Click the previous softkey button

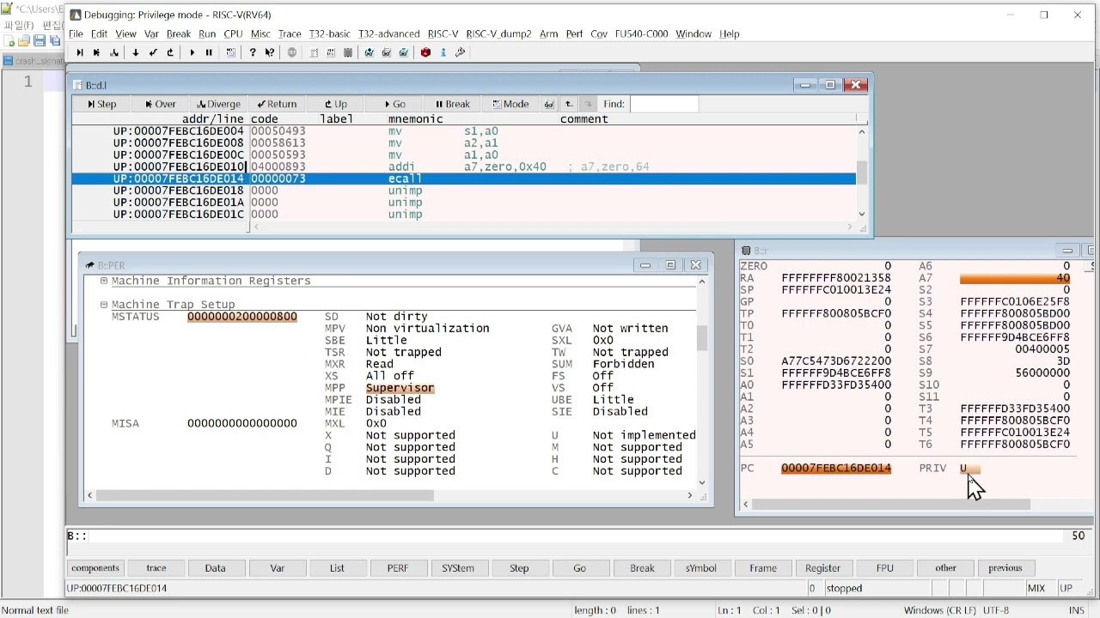1005,568
